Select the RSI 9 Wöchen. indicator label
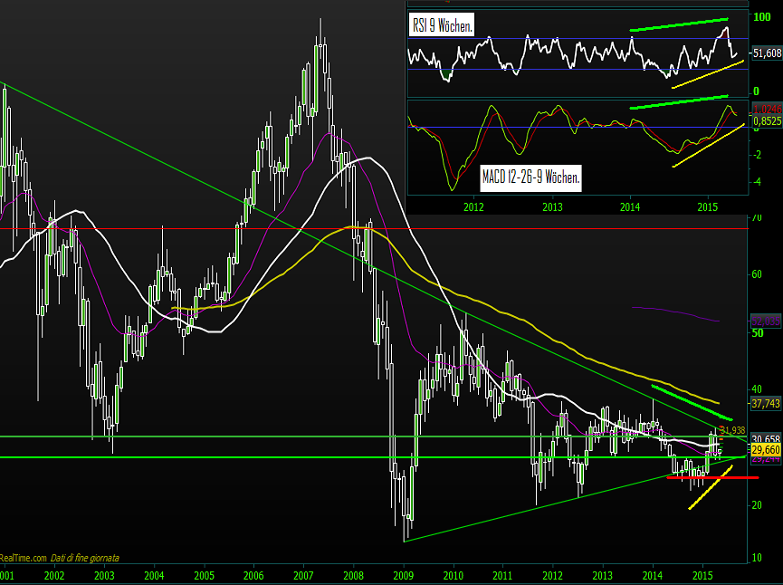Screen dimensions: 783x585 pyautogui.click(x=441, y=25)
